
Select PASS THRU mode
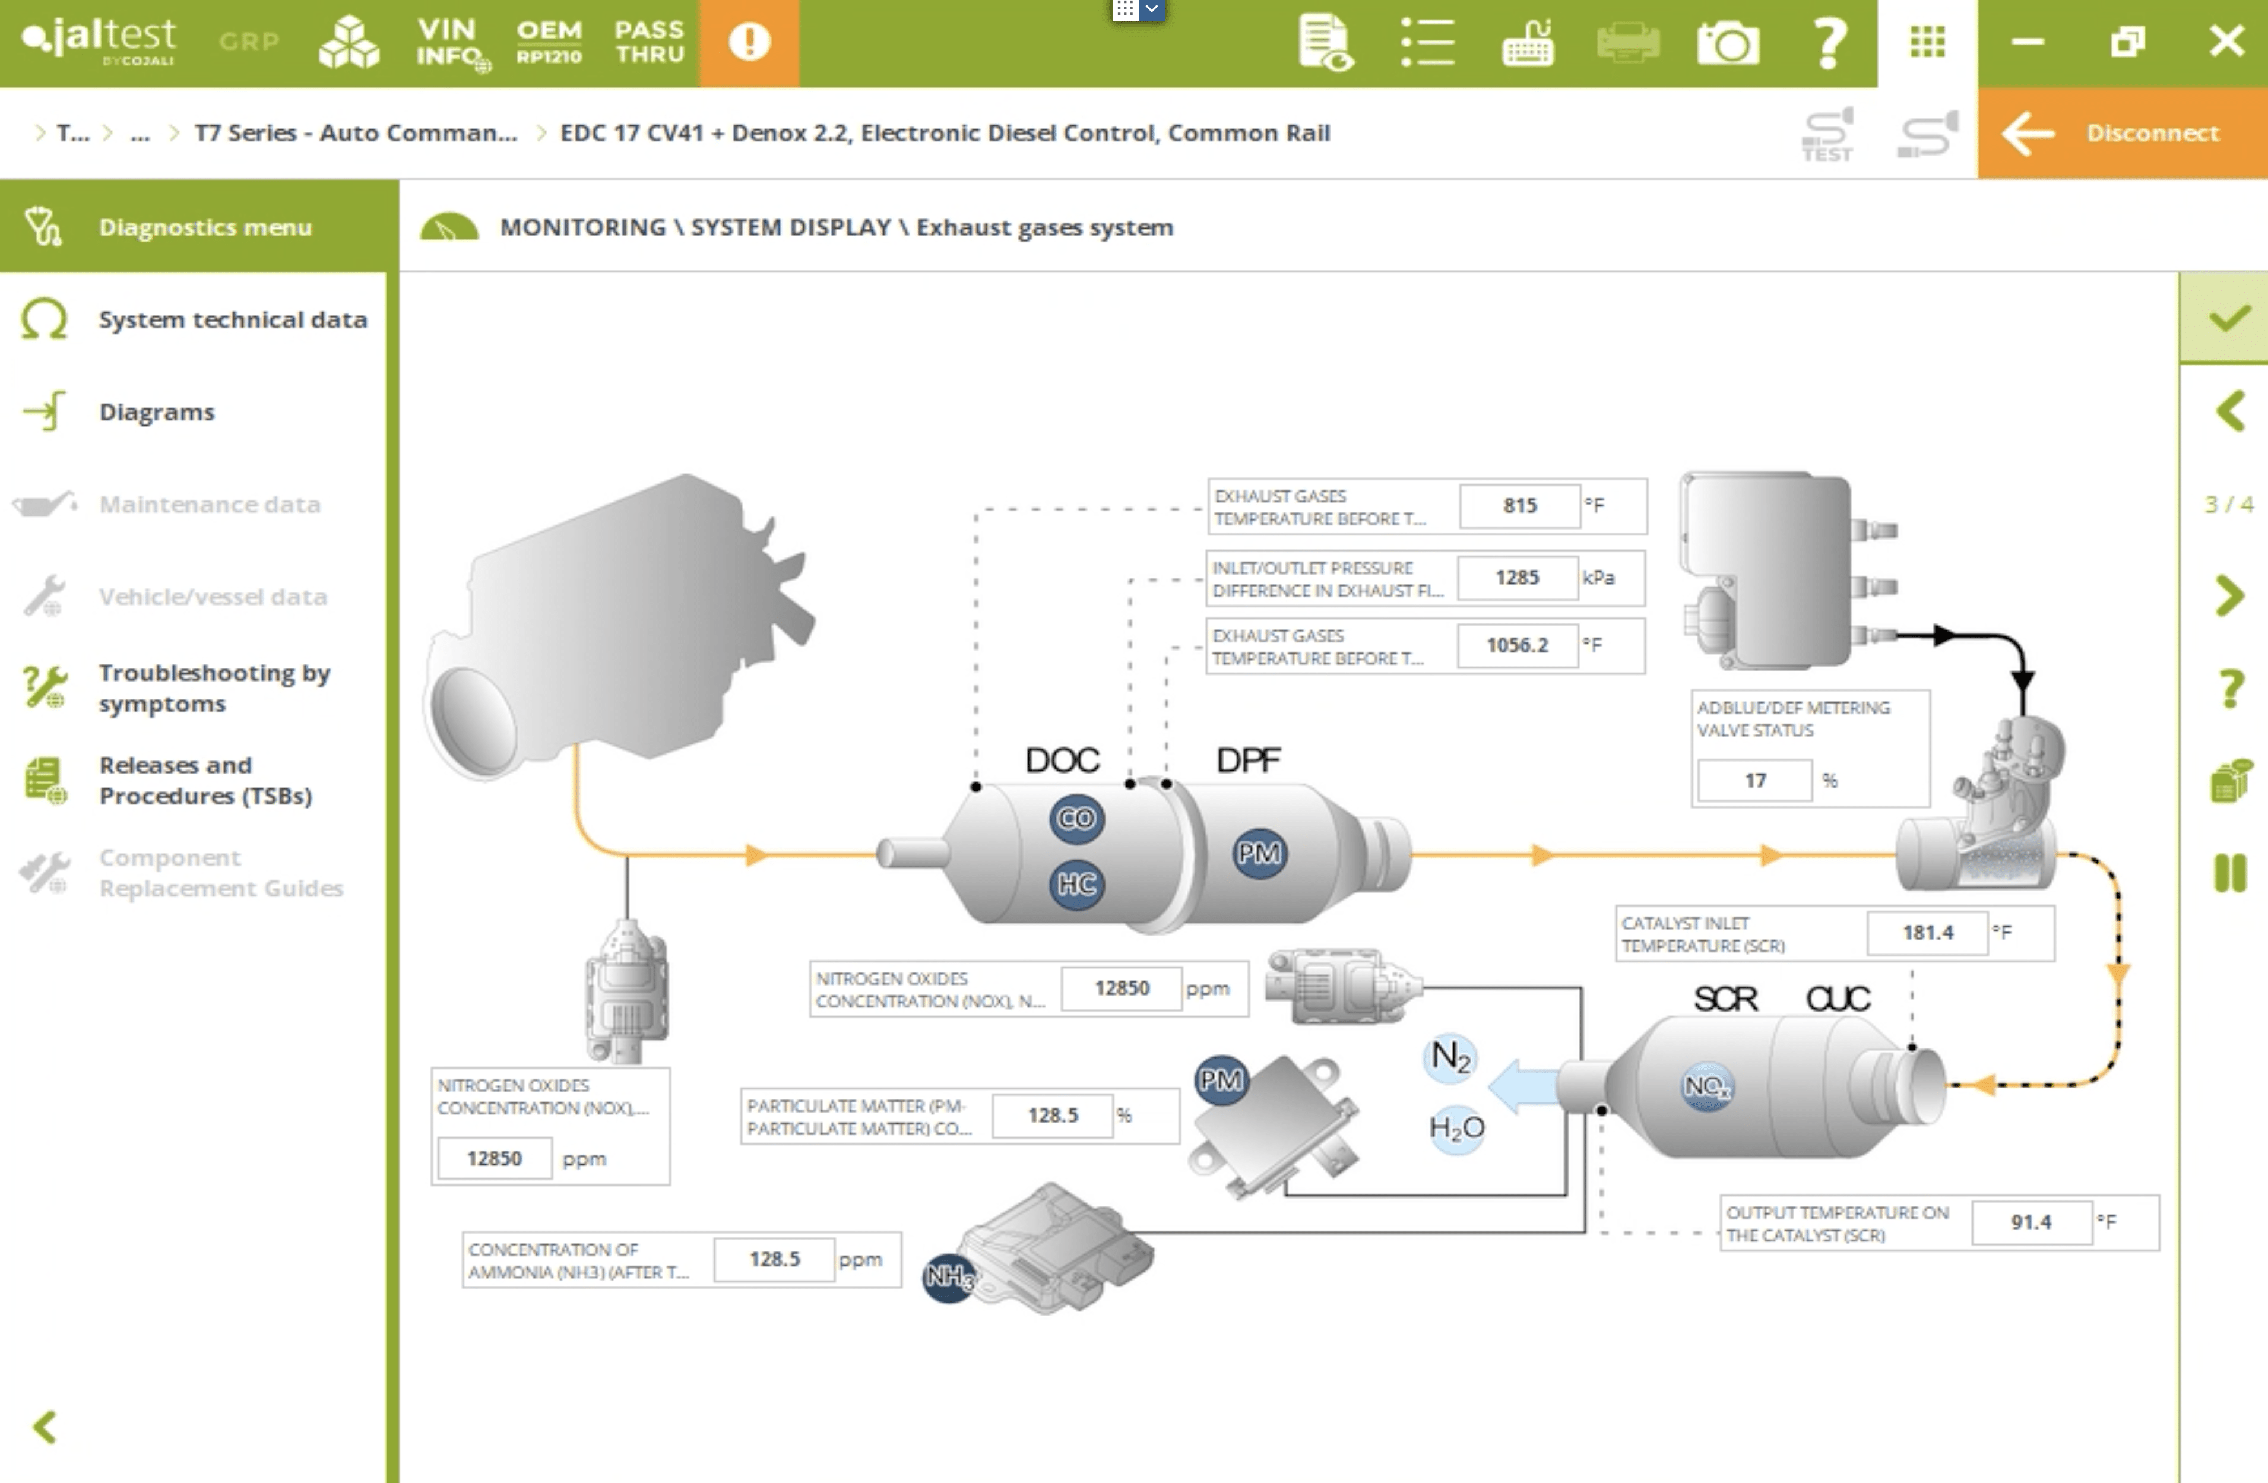tap(650, 42)
